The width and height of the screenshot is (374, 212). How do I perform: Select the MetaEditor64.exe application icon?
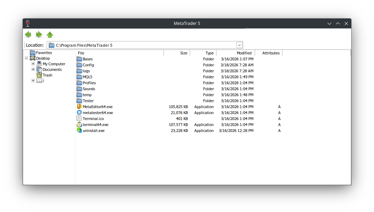pyautogui.click(x=79, y=107)
